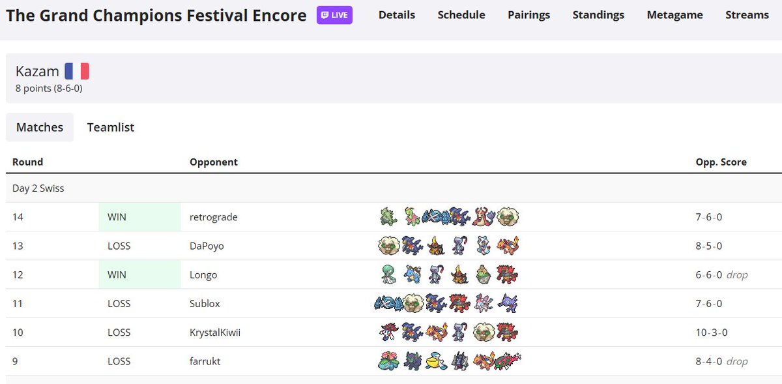Click pink Sylveon sprite in Sublox's row

(x=484, y=303)
